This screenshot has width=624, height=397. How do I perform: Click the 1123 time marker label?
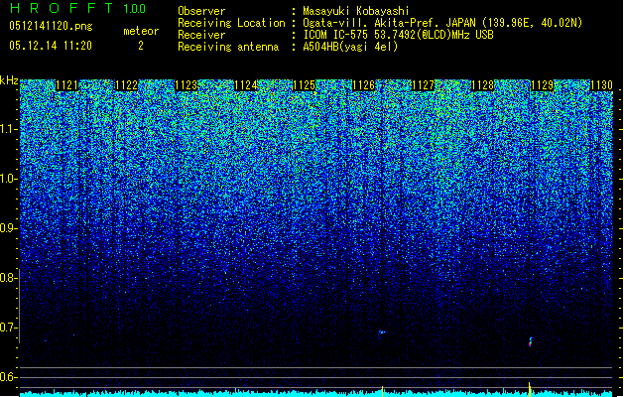(187, 85)
